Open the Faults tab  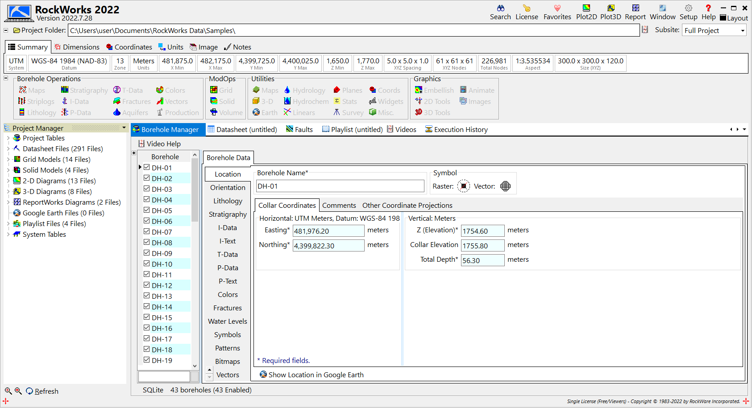coord(299,129)
